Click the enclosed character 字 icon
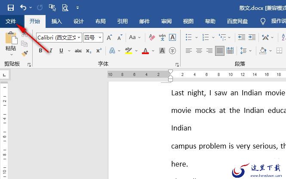Screen dimensions: 286x179 coord(172,51)
